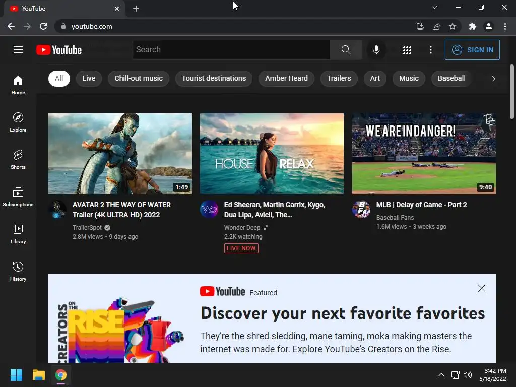Click the Baseball Fans channel avatar
The height and width of the screenshot is (387, 516).
click(361, 209)
